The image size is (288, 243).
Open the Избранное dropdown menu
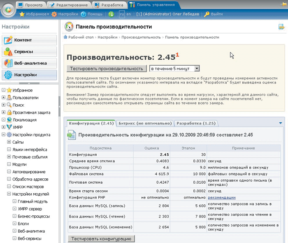(x=36, y=14)
